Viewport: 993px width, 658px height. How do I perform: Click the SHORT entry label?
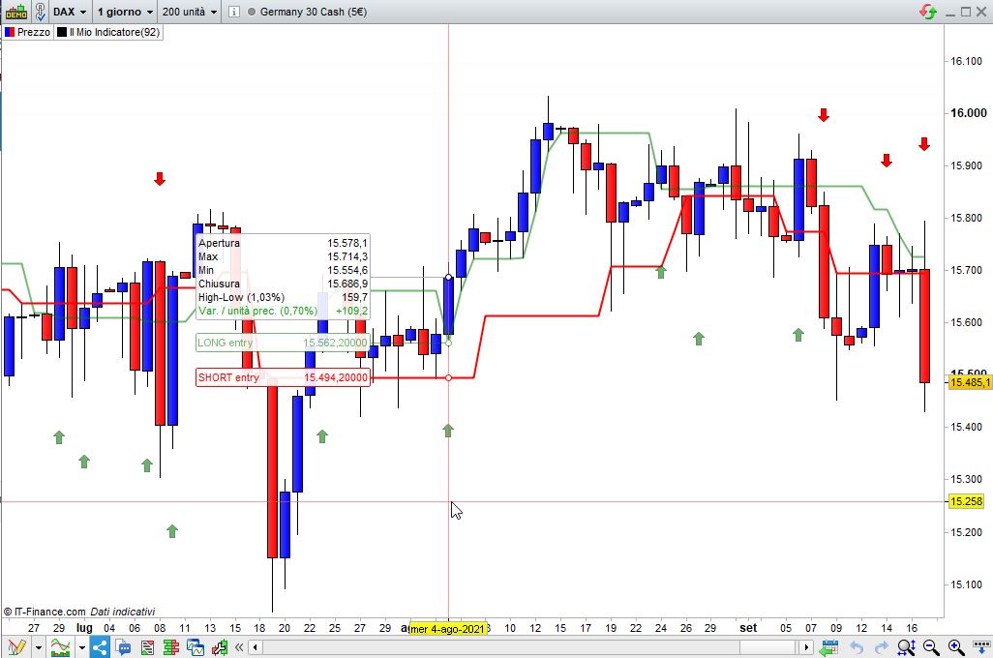pos(283,377)
